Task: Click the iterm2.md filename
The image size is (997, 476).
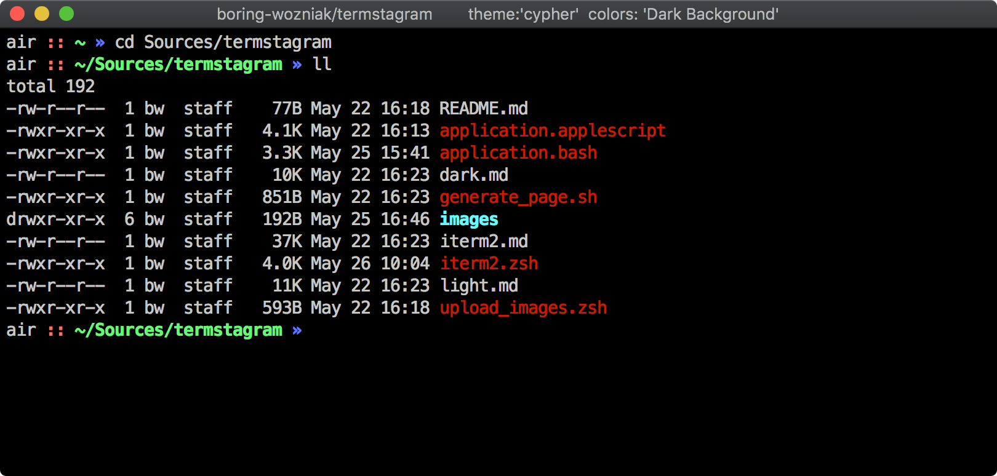Action: (483, 242)
